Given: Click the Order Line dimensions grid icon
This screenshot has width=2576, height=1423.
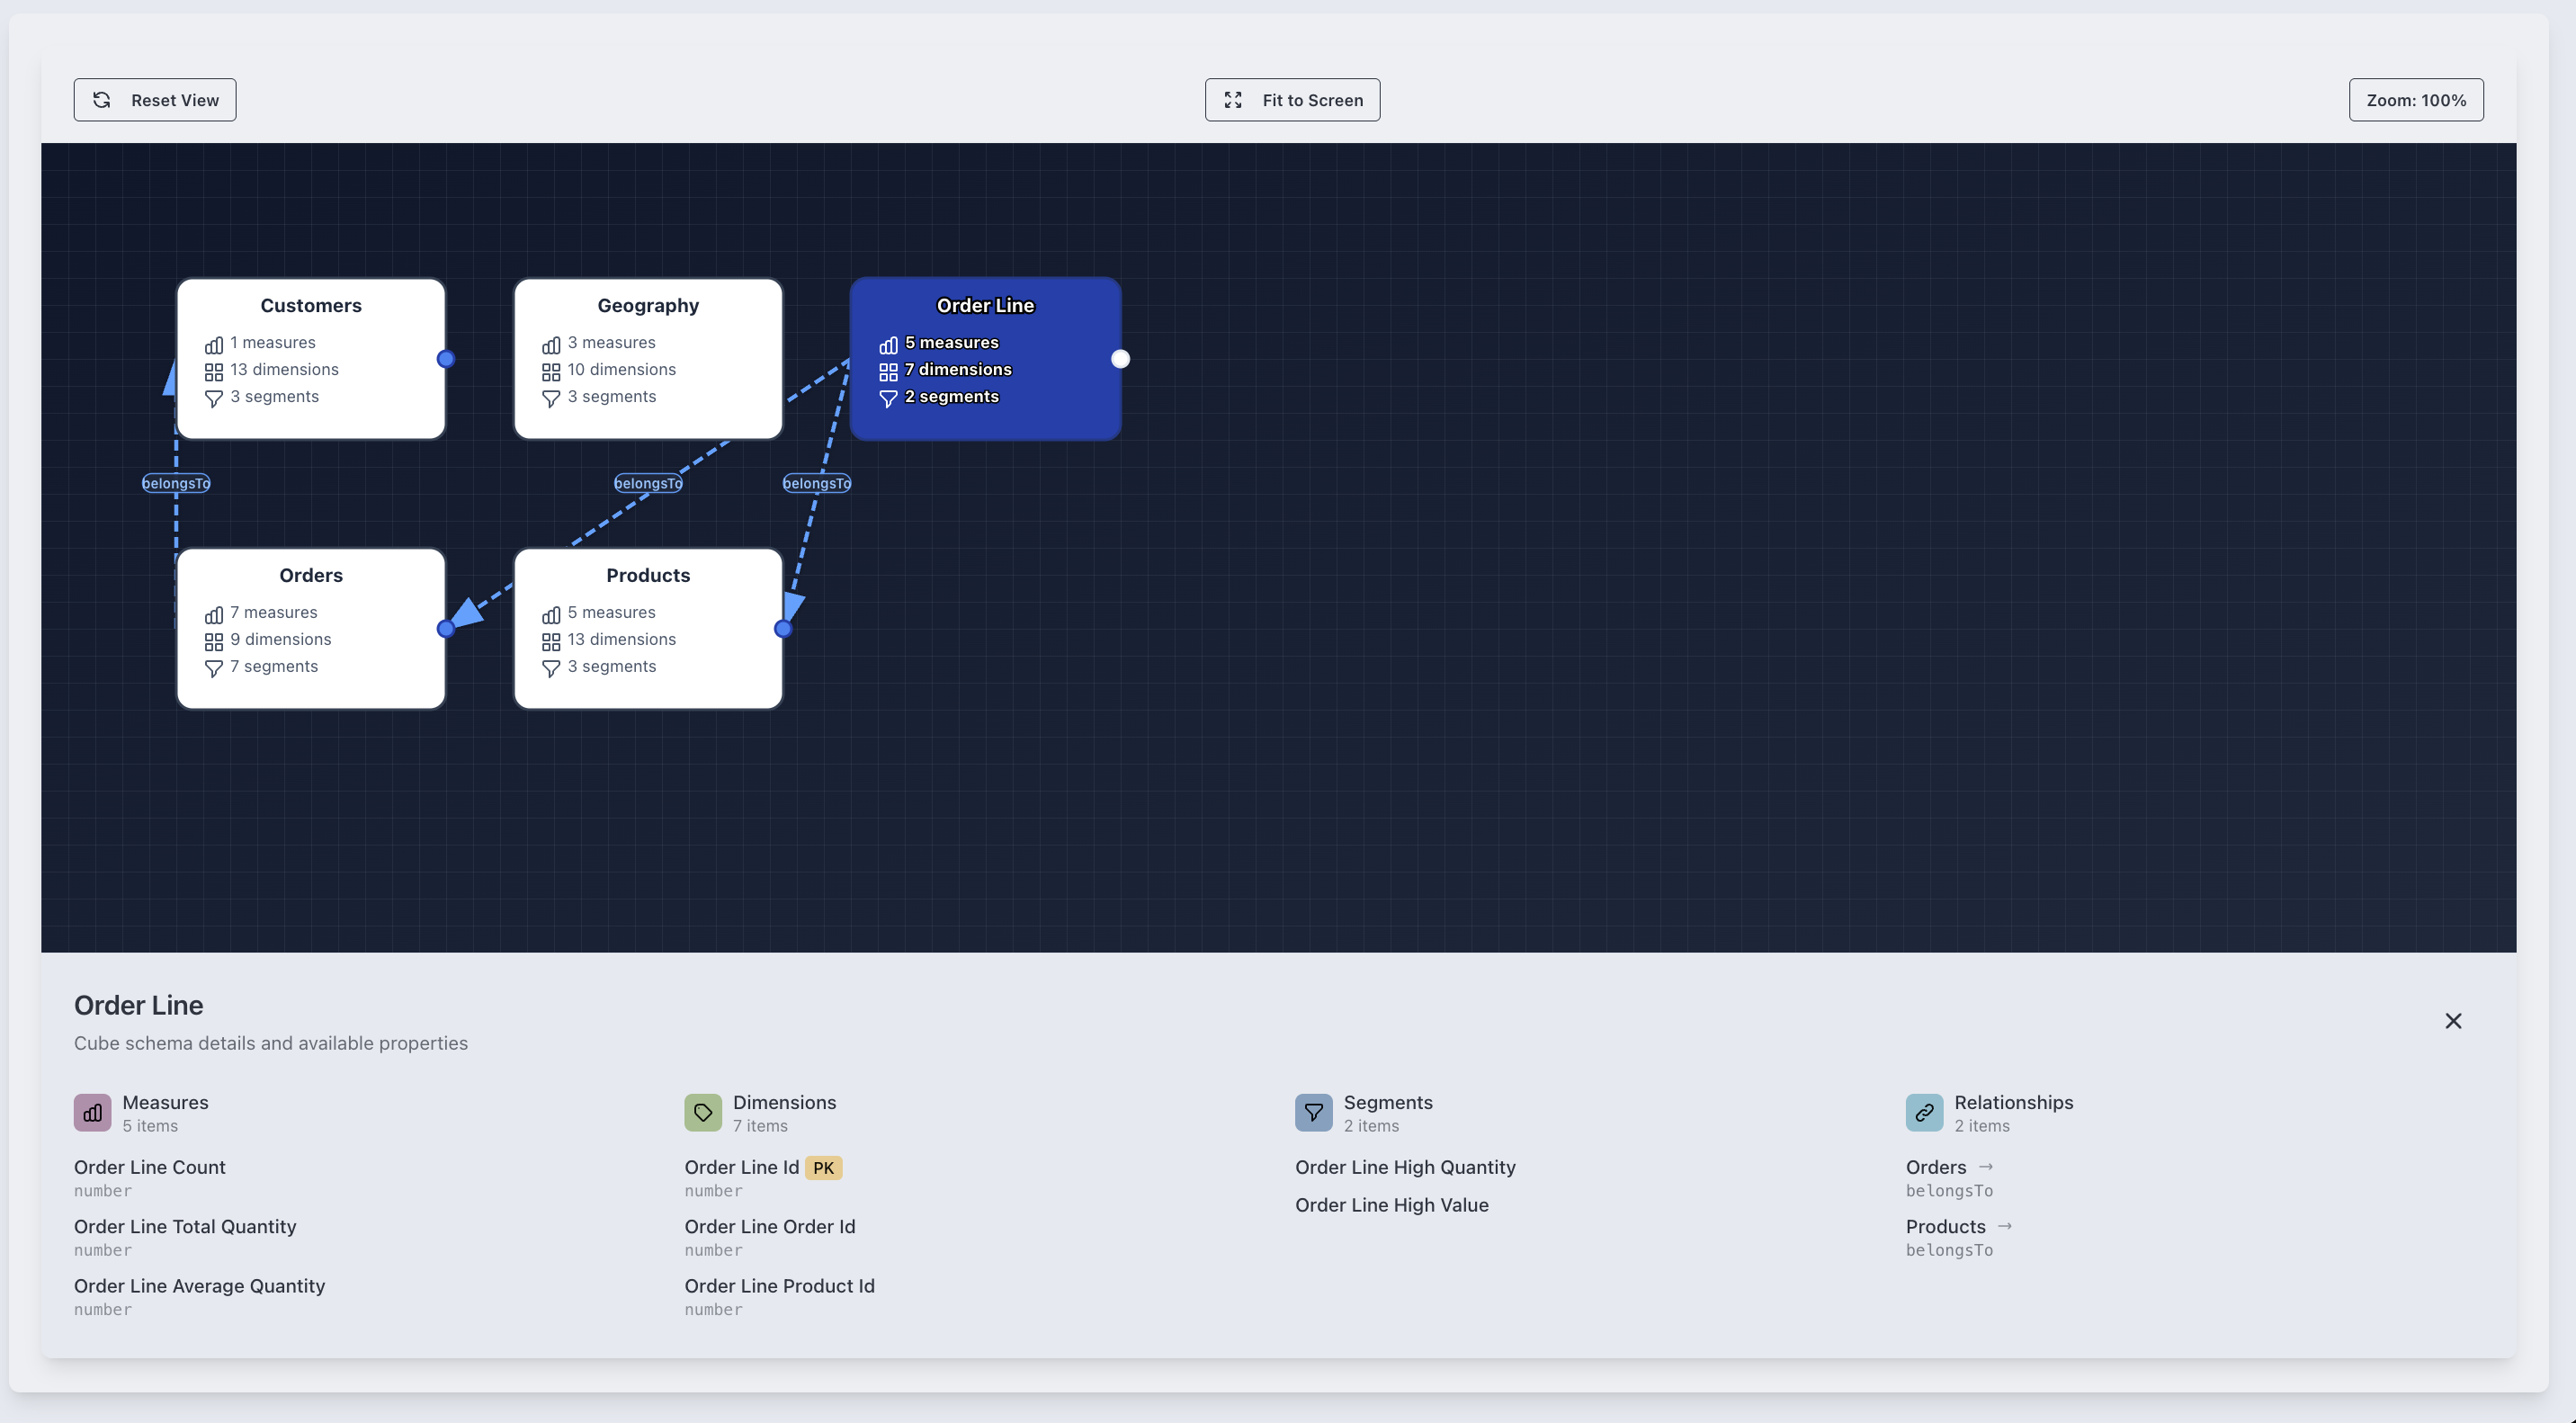Looking at the screenshot, I should tap(888, 372).
